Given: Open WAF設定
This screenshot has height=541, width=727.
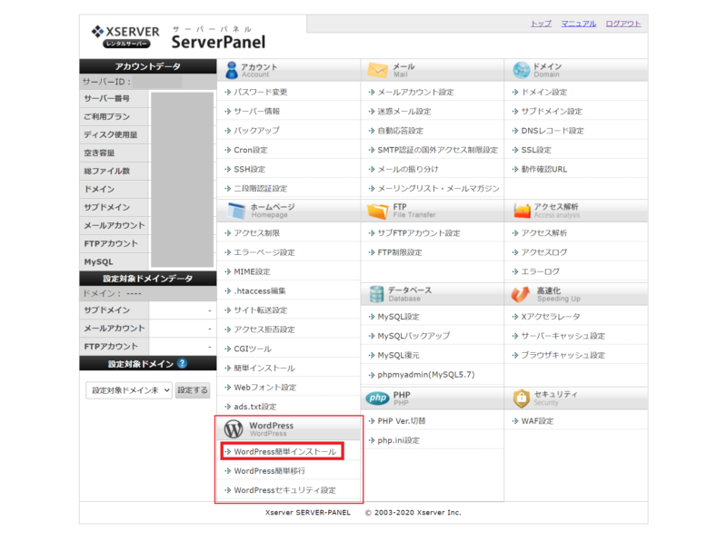Looking at the screenshot, I should [x=537, y=421].
